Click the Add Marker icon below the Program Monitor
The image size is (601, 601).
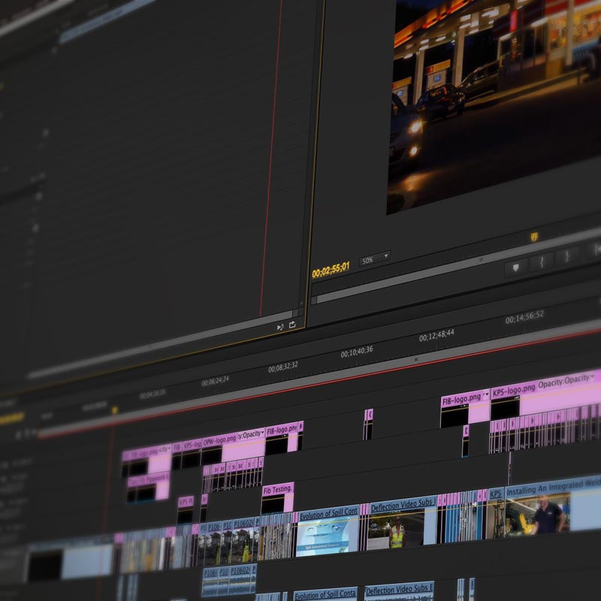(515, 267)
